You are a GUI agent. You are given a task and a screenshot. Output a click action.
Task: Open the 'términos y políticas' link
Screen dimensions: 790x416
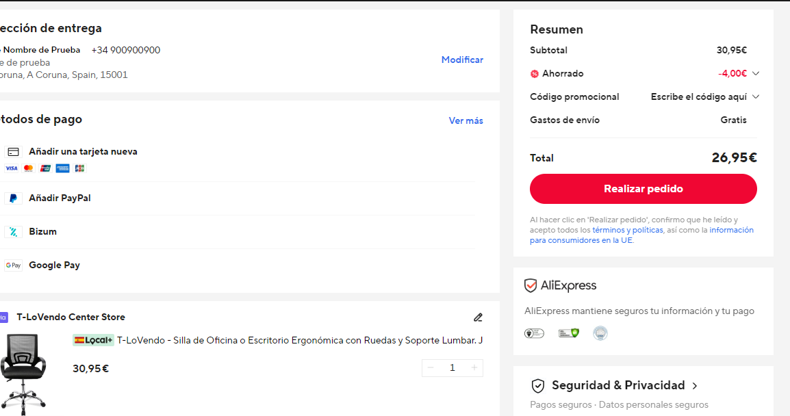[627, 230]
